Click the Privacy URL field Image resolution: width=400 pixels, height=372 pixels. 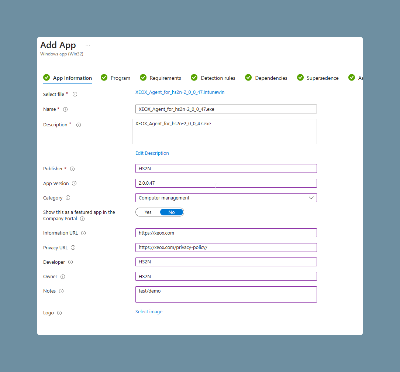click(226, 248)
